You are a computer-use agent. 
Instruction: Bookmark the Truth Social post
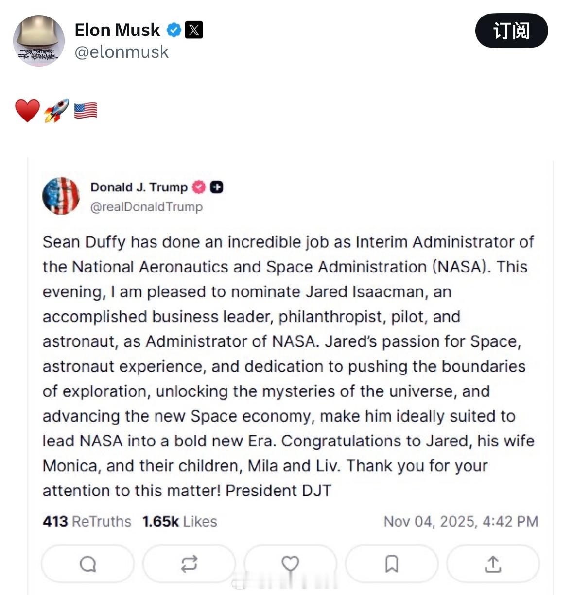coord(392,563)
